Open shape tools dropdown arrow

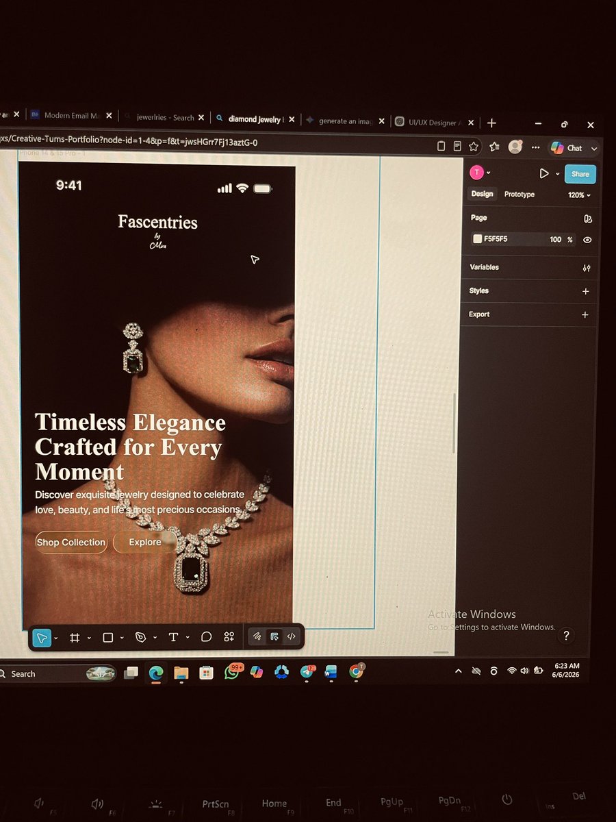(122, 638)
